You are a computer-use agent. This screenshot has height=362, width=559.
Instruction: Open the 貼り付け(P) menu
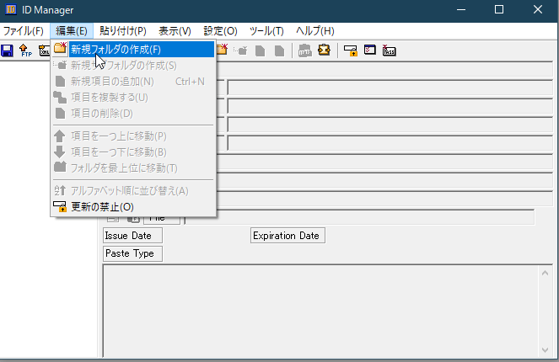click(x=123, y=31)
